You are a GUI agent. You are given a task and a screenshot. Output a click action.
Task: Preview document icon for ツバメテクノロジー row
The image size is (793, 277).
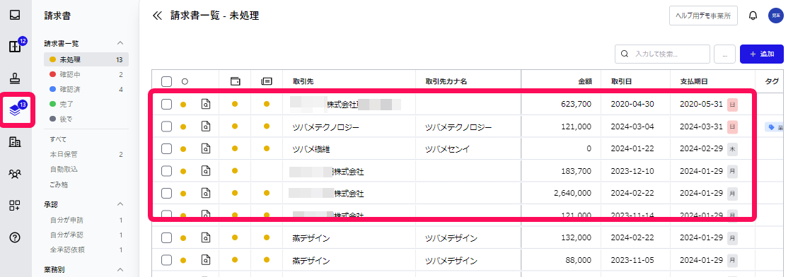point(206,126)
